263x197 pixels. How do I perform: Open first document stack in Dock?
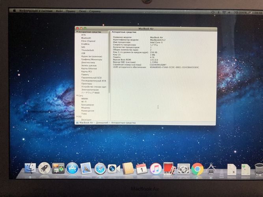232,169
